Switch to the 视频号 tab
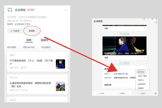The height and width of the screenshot is (108, 162). [x=45, y=40]
